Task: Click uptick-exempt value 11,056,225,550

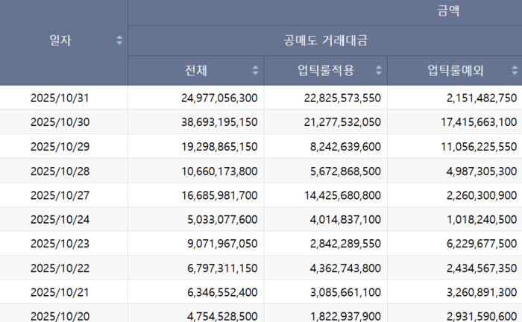Action: click(479, 147)
